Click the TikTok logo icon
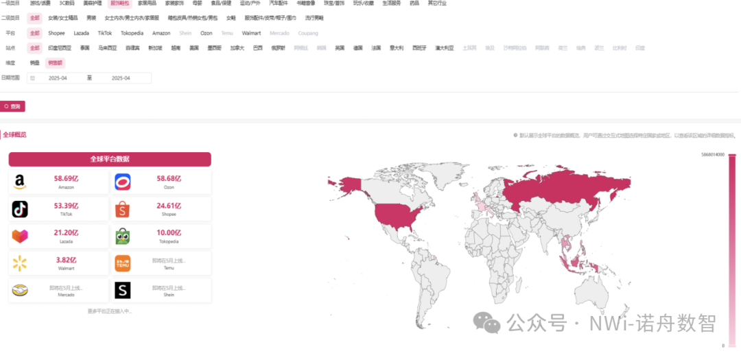 point(20,209)
